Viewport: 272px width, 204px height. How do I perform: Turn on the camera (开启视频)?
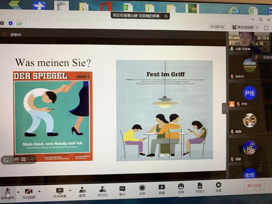29,192
